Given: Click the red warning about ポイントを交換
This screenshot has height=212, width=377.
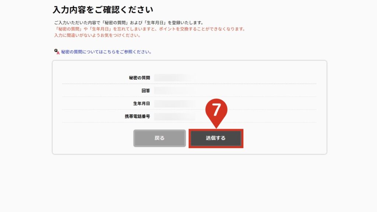Looking at the screenshot, I should pyautogui.click(x=150, y=29).
